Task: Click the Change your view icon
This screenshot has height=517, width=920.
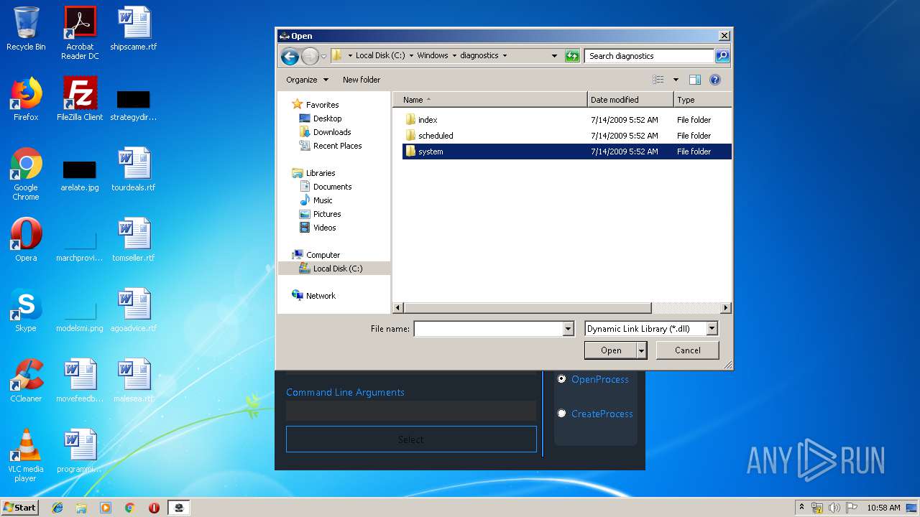Action: coord(658,80)
